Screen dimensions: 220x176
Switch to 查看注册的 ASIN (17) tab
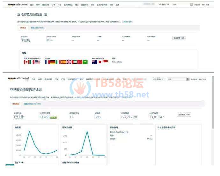(33, 104)
